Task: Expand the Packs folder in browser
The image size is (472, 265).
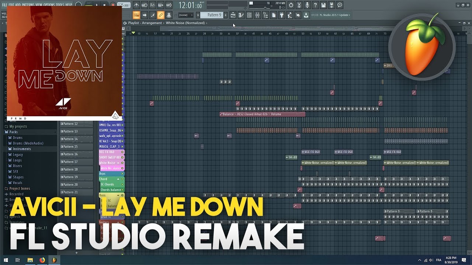Action: pyautogui.click(x=13, y=132)
